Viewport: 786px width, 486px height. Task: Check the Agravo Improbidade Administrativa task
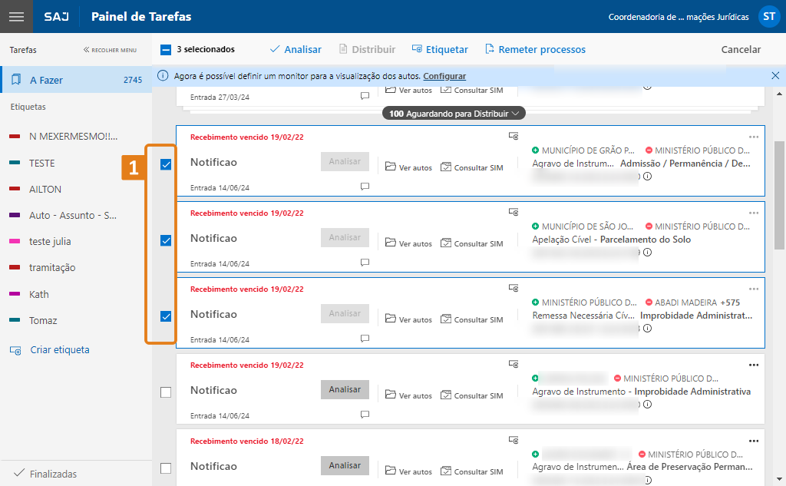coord(166,392)
